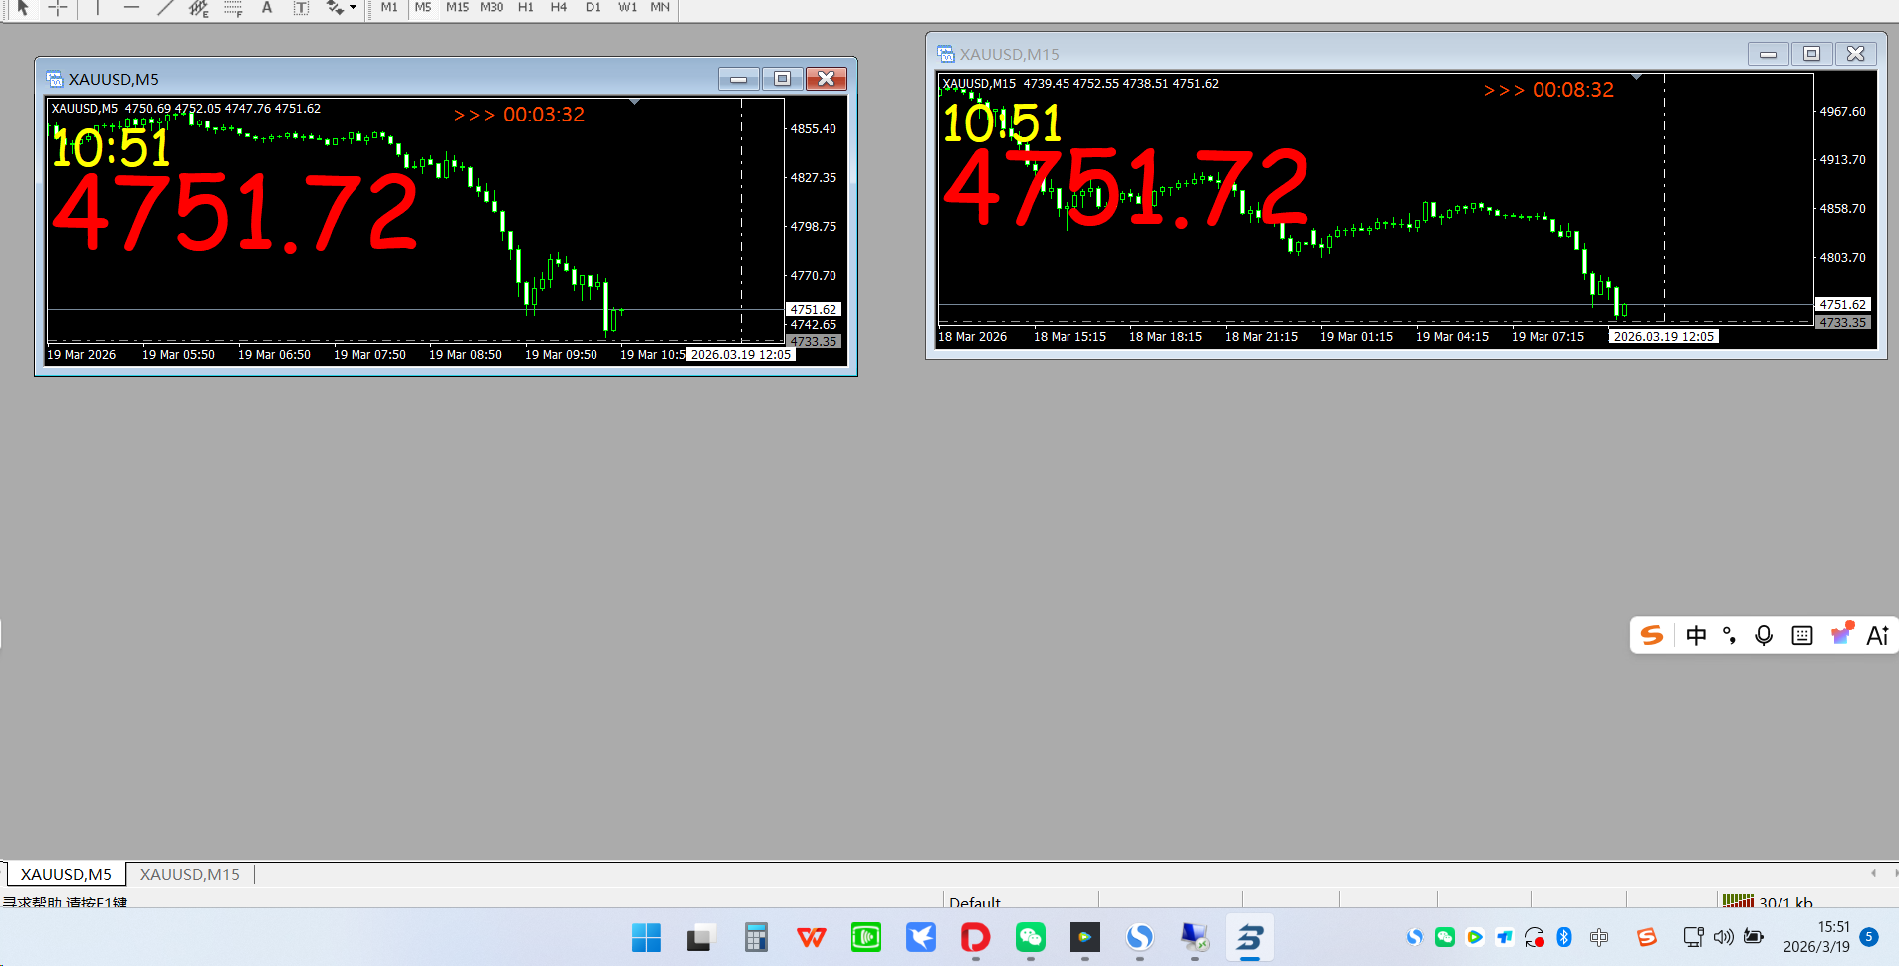Activate voice input microphone on Sogou bar
The height and width of the screenshot is (966, 1899).
(x=1764, y=635)
